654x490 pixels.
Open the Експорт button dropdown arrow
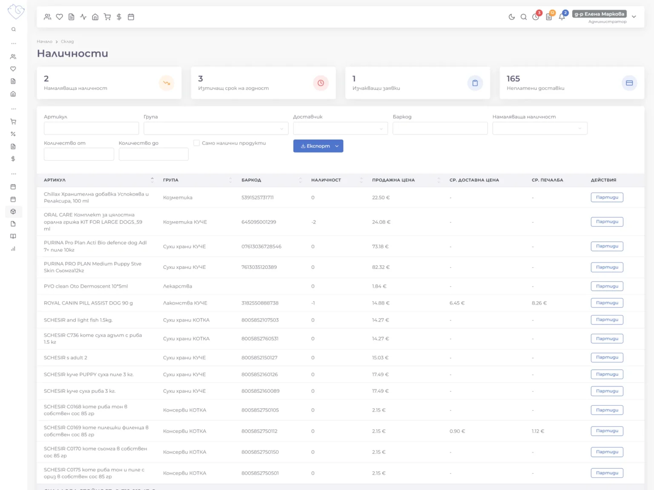337,146
